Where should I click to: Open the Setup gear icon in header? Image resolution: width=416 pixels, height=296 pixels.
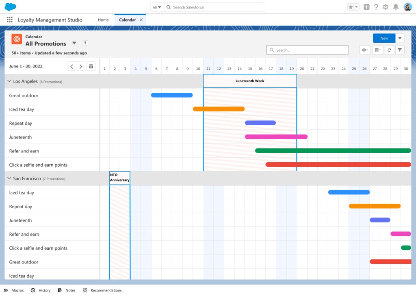click(386, 7)
